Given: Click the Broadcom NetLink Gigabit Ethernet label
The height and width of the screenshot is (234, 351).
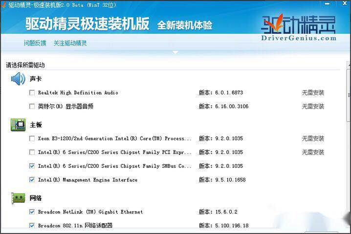Looking at the screenshot, I should 90,212.
